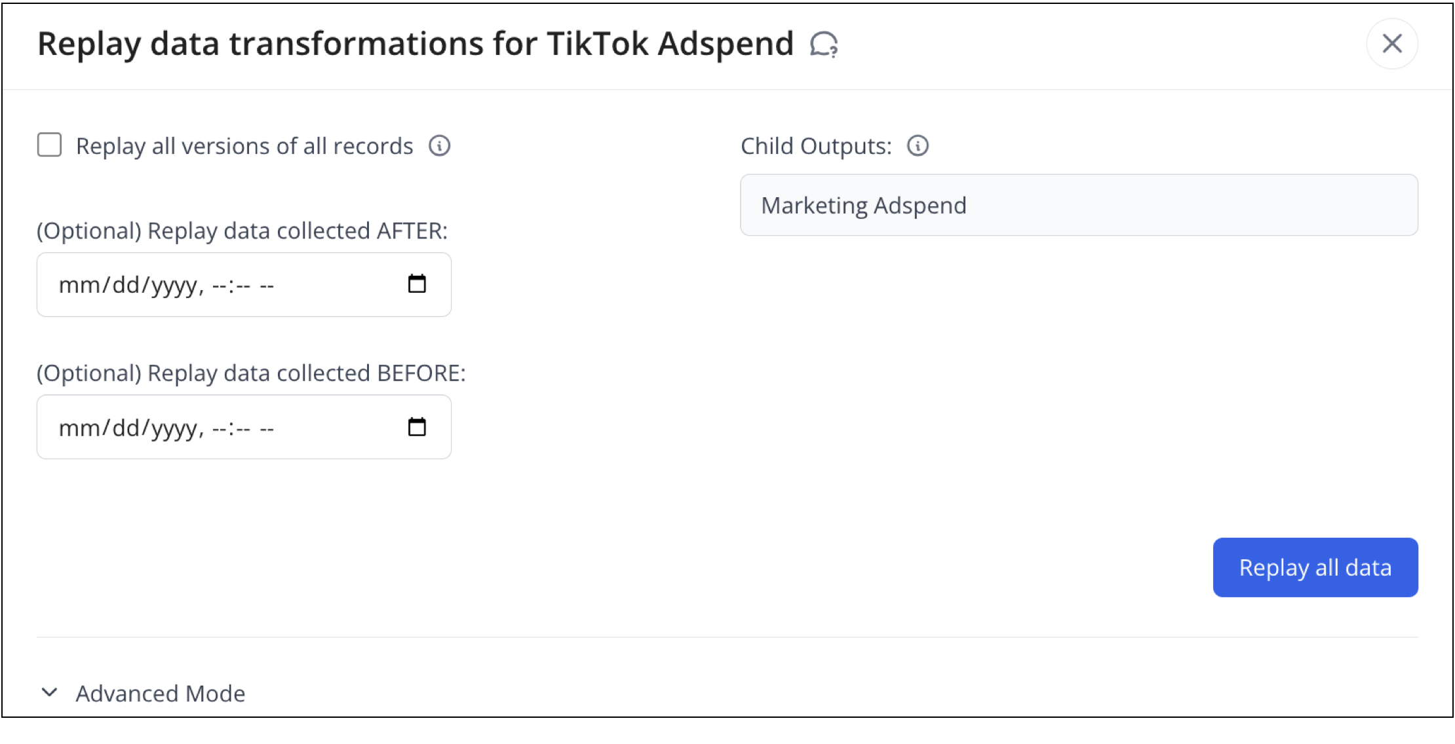The height and width of the screenshot is (744, 1455).
Task: Open calendar picker for the BEFORE date
Action: 417,427
